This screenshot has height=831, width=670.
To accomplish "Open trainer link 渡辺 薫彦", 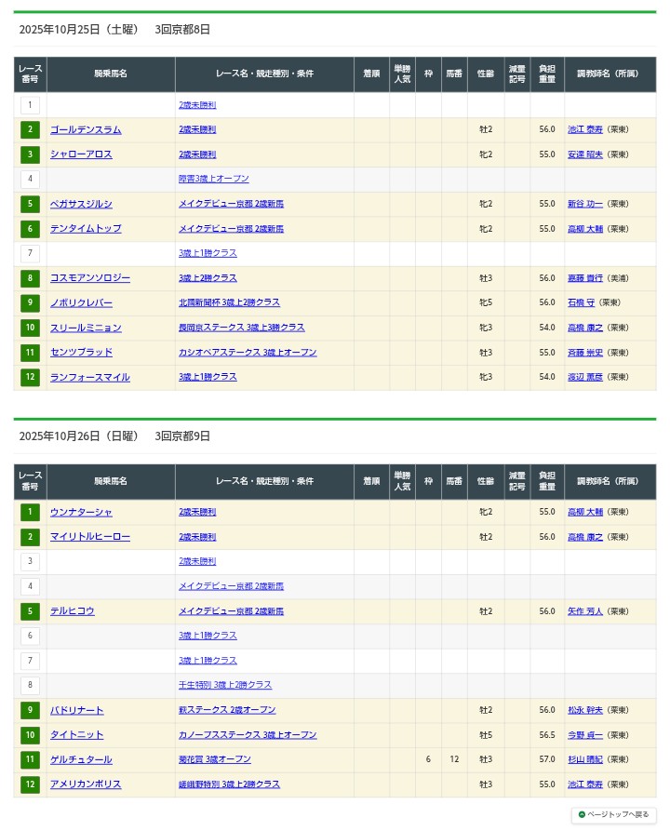I will click(585, 377).
